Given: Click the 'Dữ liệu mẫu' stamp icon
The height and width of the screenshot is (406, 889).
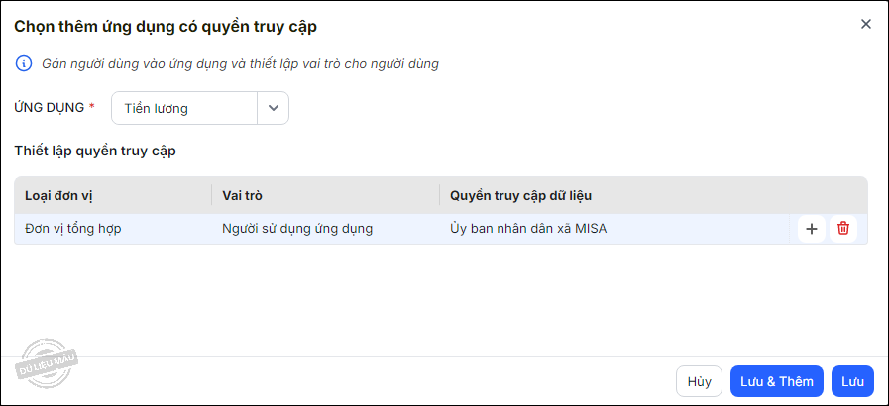Looking at the screenshot, I should click(x=47, y=363).
